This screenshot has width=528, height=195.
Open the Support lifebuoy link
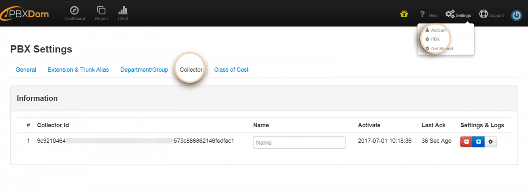point(491,15)
